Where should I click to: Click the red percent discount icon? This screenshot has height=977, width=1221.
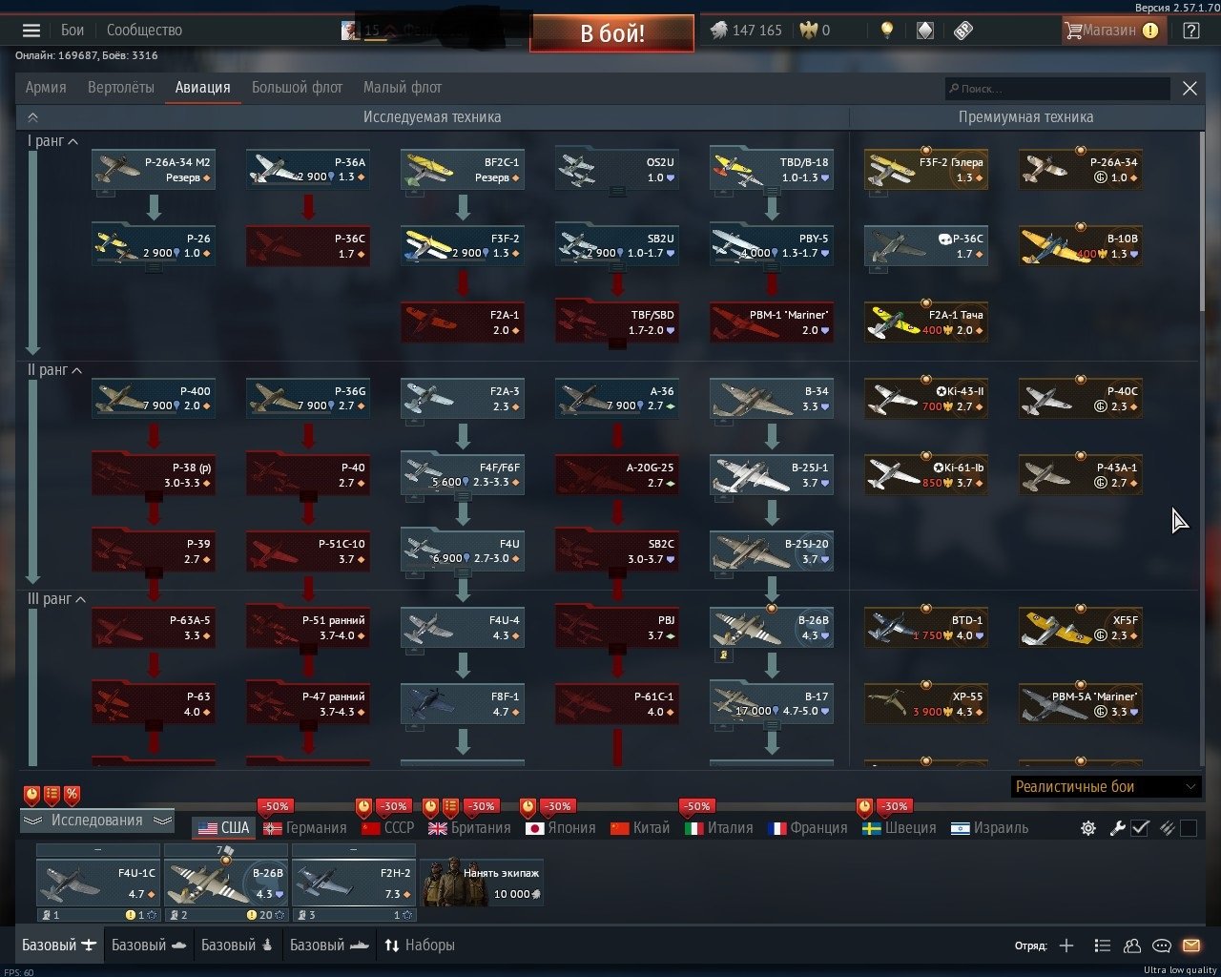click(x=72, y=794)
